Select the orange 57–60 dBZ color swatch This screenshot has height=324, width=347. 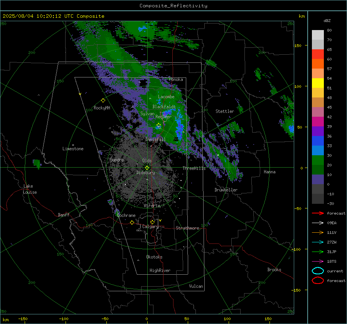pos(318,64)
